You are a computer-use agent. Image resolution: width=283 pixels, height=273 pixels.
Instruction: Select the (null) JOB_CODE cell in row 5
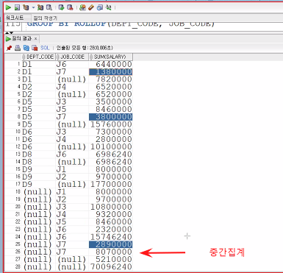tap(72, 94)
